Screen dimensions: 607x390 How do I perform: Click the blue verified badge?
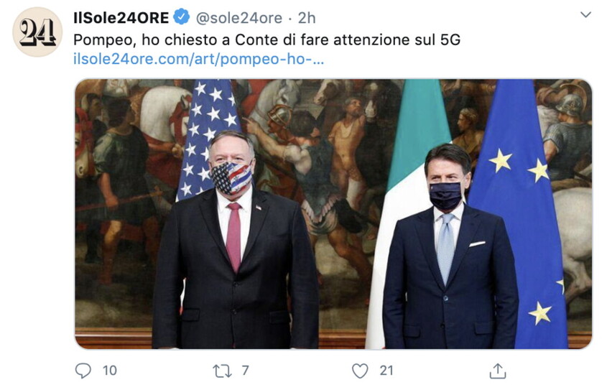tap(181, 17)
